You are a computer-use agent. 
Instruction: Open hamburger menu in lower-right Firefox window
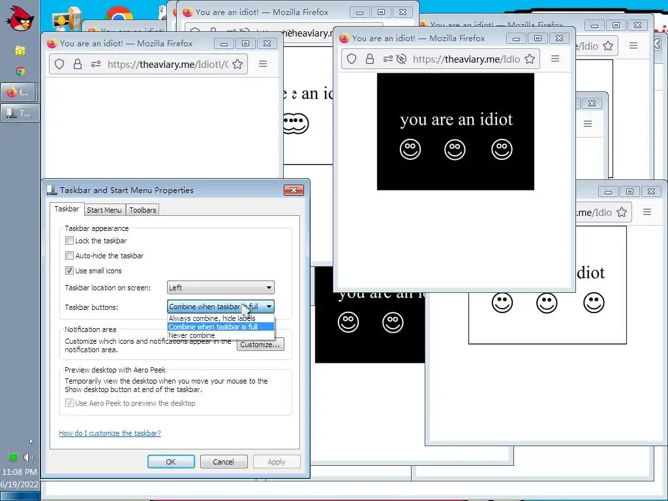coord(647,212)
